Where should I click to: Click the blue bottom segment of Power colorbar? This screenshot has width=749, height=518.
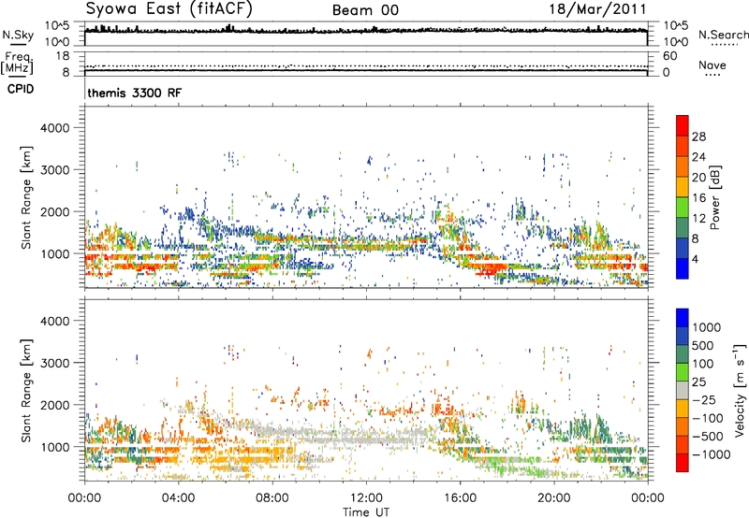[683, 268]
